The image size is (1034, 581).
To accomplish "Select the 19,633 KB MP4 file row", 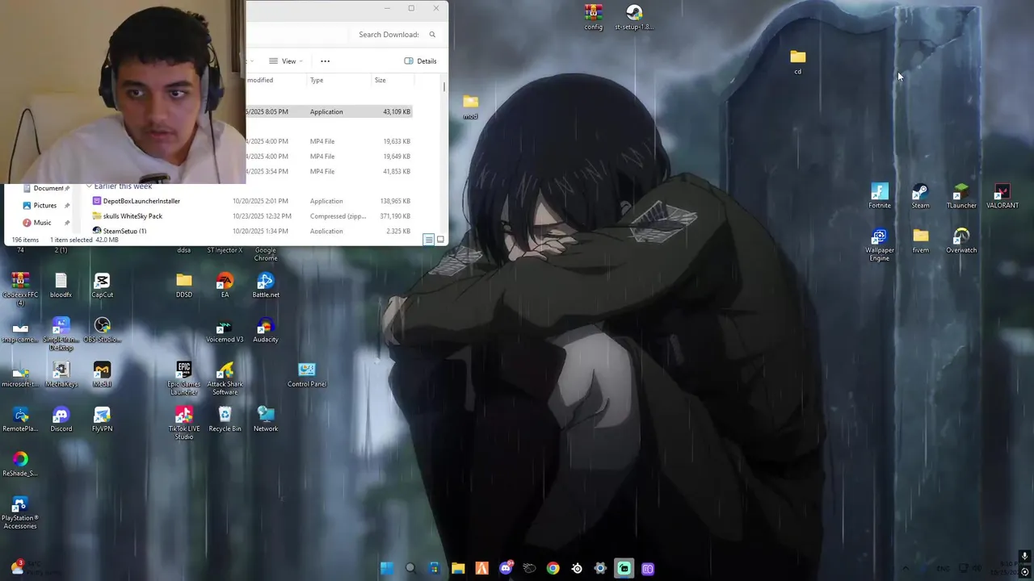I will pyautogui.click(x=330, y=141).
